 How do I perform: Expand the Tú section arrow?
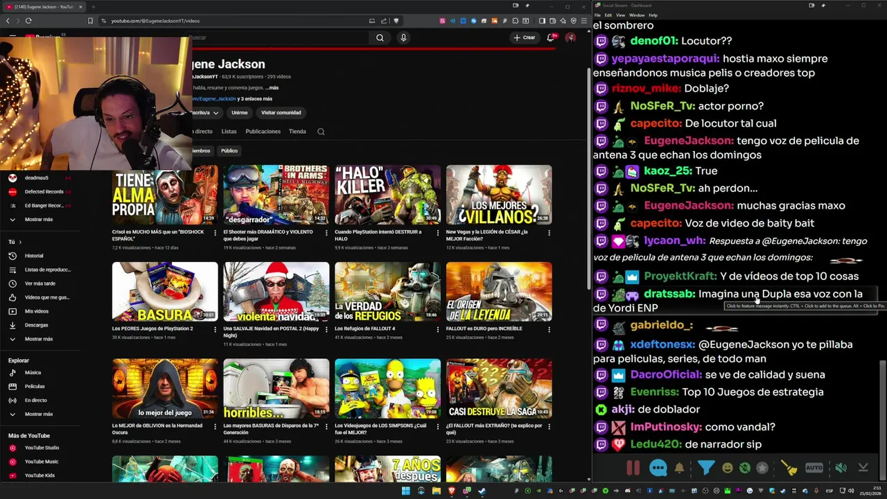[20, 242]
